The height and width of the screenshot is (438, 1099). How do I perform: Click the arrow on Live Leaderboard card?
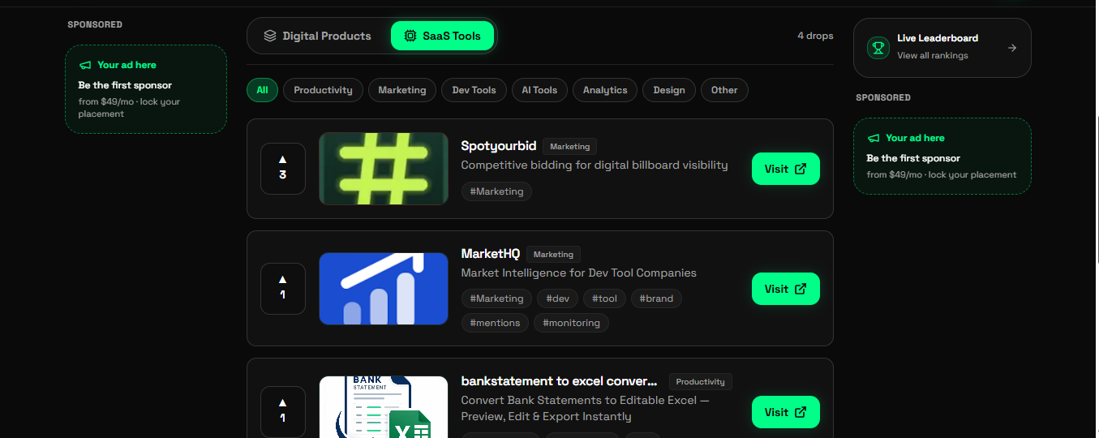click(1012, 48)
